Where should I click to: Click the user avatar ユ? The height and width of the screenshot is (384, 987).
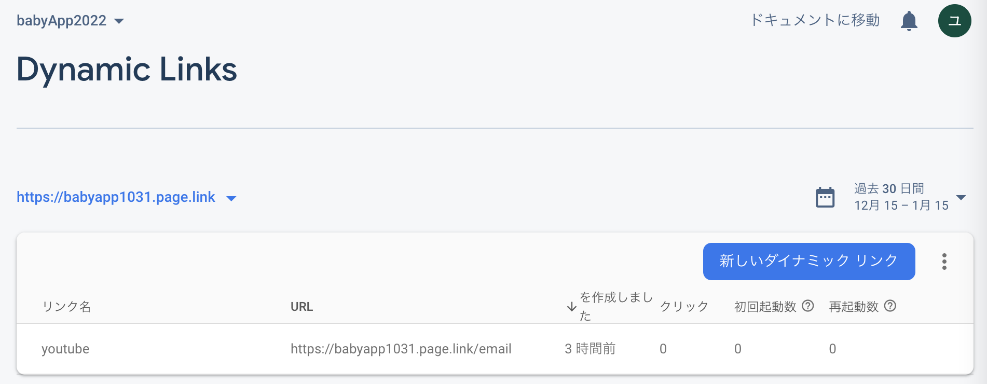954,21
